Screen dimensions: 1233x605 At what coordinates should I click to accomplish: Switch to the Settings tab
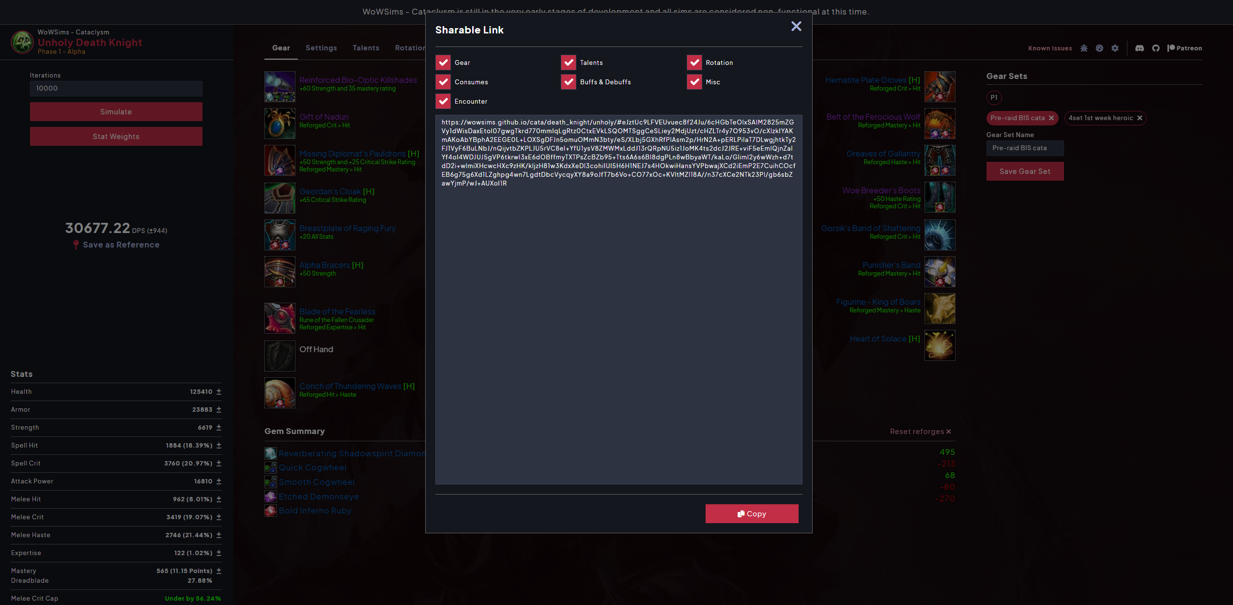point(321,47)
